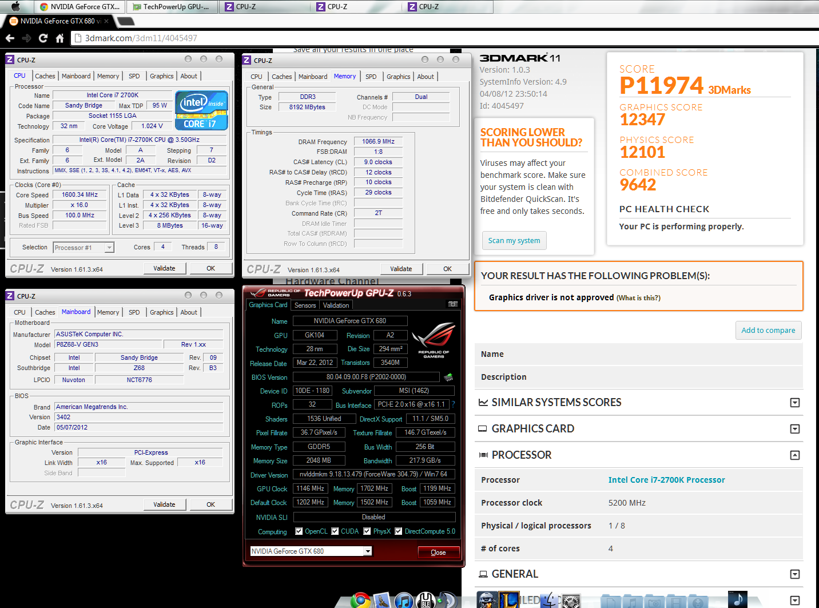Screen dimensions: 819x608
Task: Toggle the CUDA checkbox
Action: tap(335, 531)
